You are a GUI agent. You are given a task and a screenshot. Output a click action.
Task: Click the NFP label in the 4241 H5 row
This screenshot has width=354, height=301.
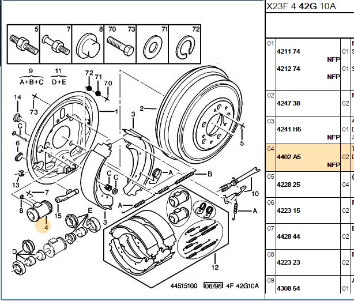[x=333, y=137]
